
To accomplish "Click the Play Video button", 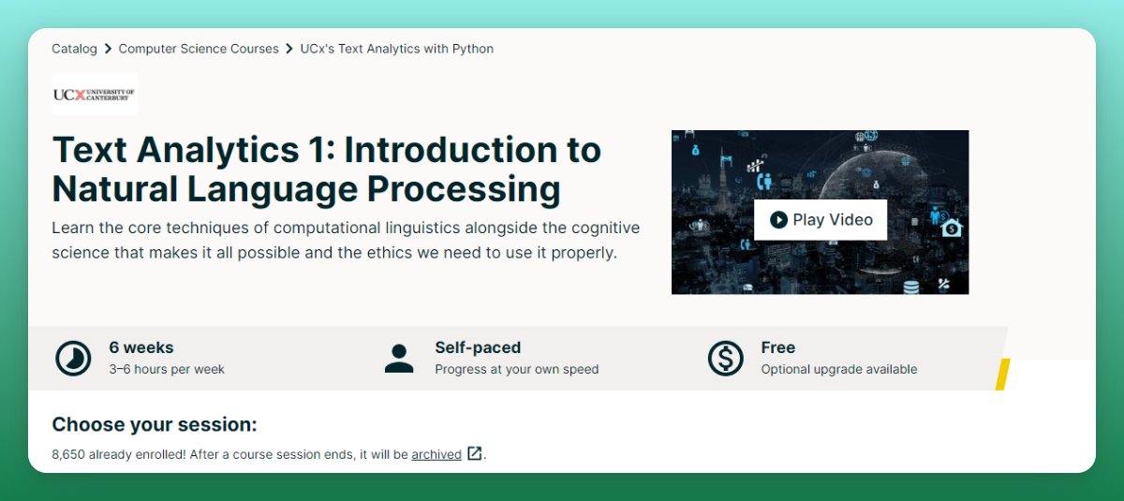I will (x=821, y=220).
